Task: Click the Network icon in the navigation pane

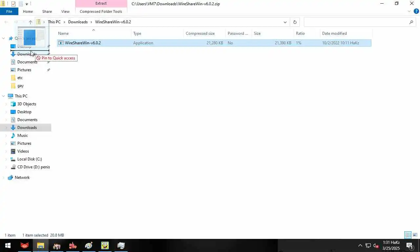Action: click(x=10, y=178)
